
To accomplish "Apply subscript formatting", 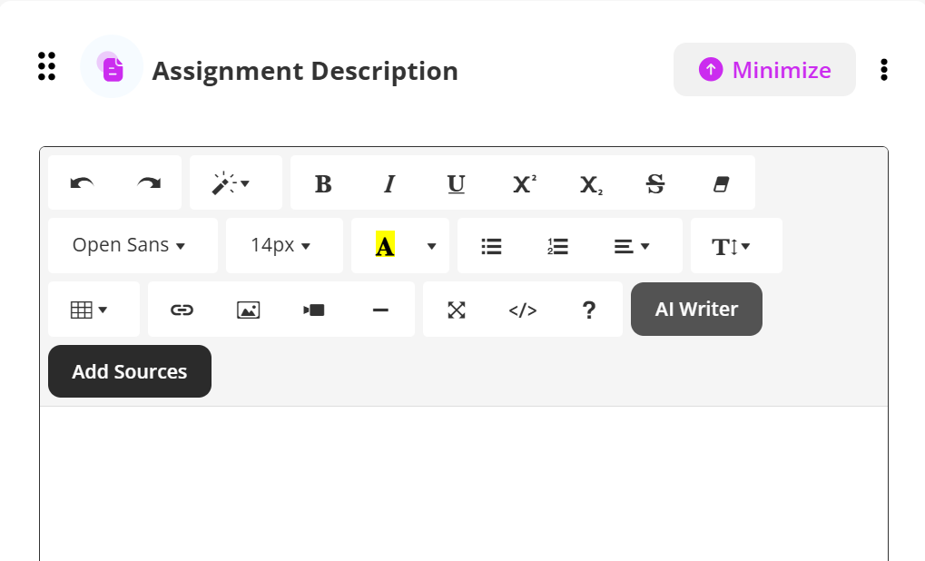I will point(590,183).
